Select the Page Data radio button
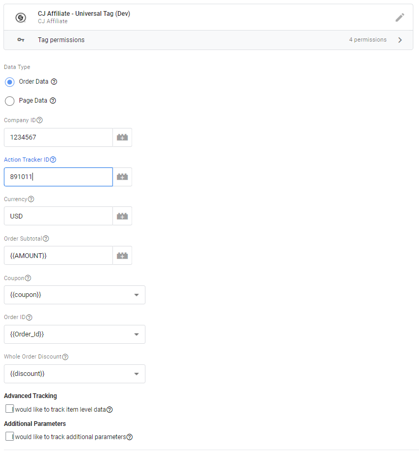The image size is (419, 457). (9, 101)
